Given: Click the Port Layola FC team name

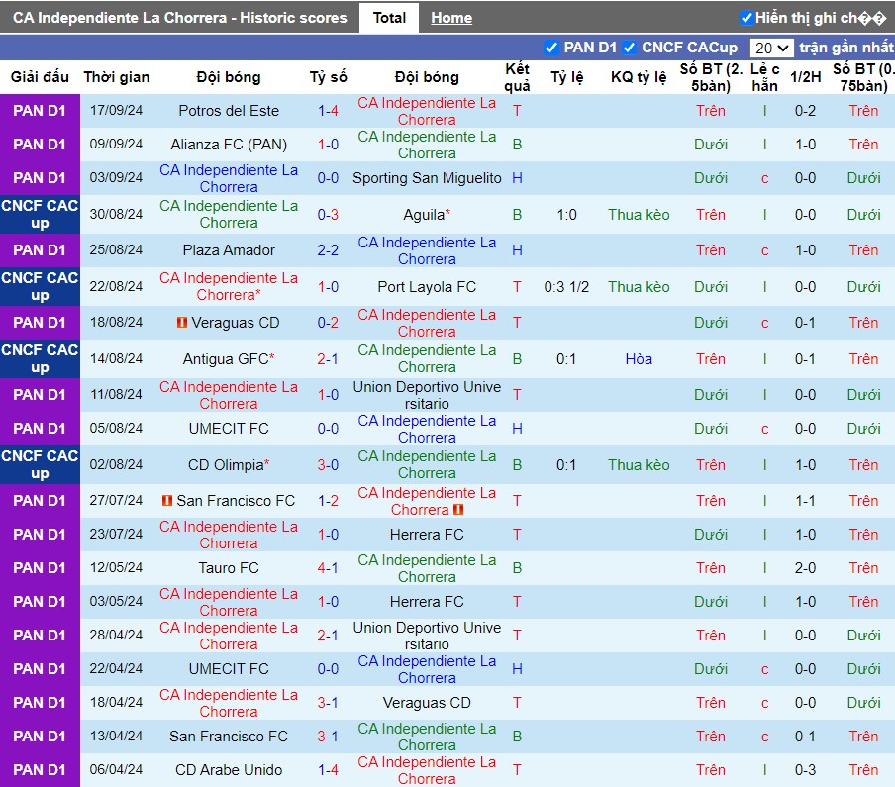Looking at the screenshot, I should 427,287.
